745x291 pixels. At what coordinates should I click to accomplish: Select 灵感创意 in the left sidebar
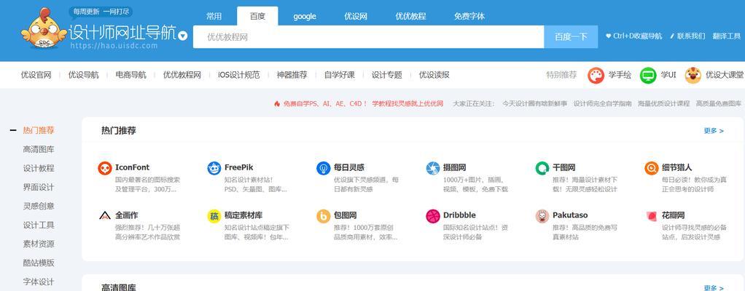(x=39, y=206)
